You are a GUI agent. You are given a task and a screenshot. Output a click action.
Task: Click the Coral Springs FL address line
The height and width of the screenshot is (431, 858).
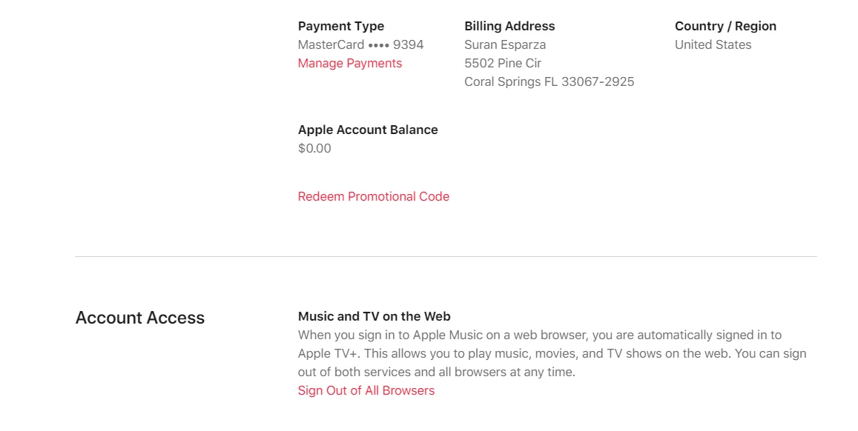[x=550, y=82]
